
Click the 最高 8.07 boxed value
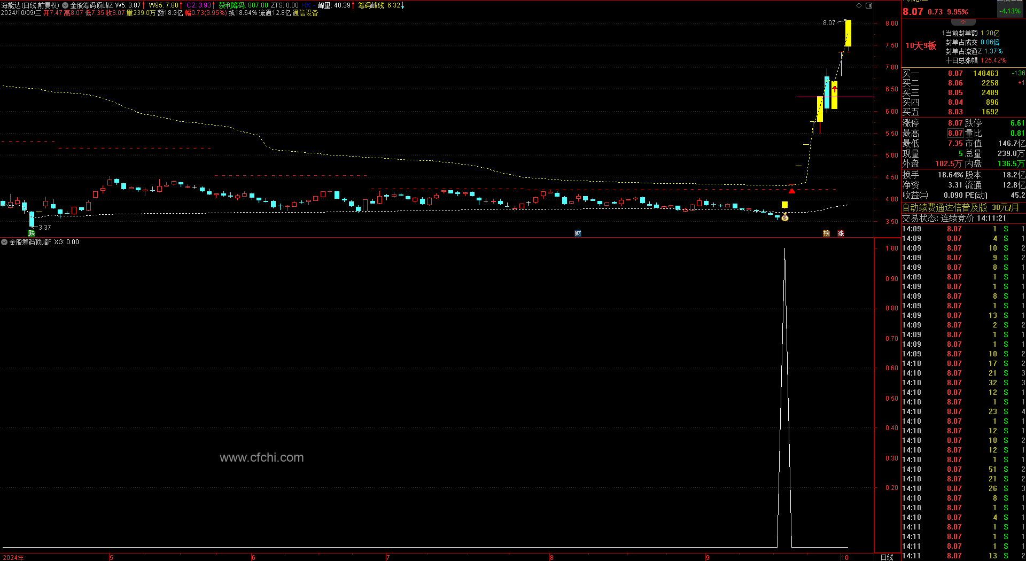point(955,133)
